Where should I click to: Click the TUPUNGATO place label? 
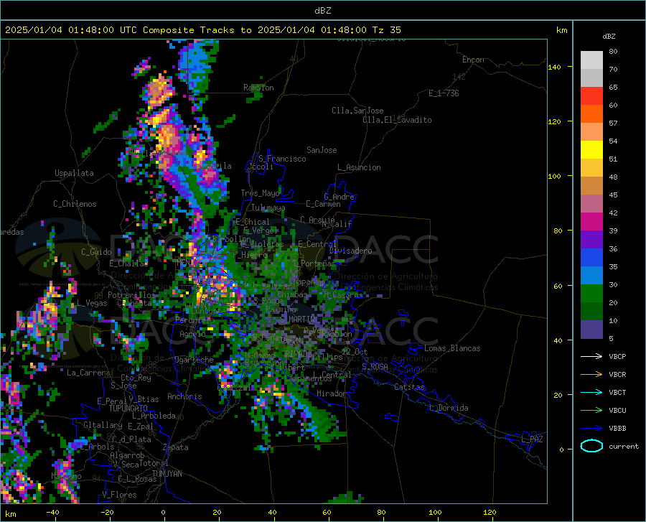[128, 409]
